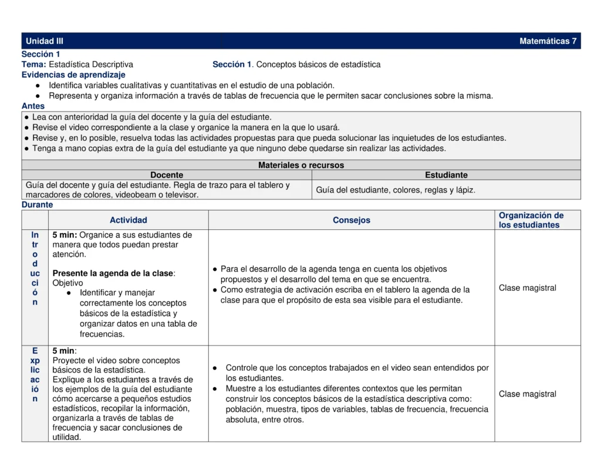601x464 pixels.
Task: Select the 'Materiales o recursos' table header
Action: coord(301,165)
